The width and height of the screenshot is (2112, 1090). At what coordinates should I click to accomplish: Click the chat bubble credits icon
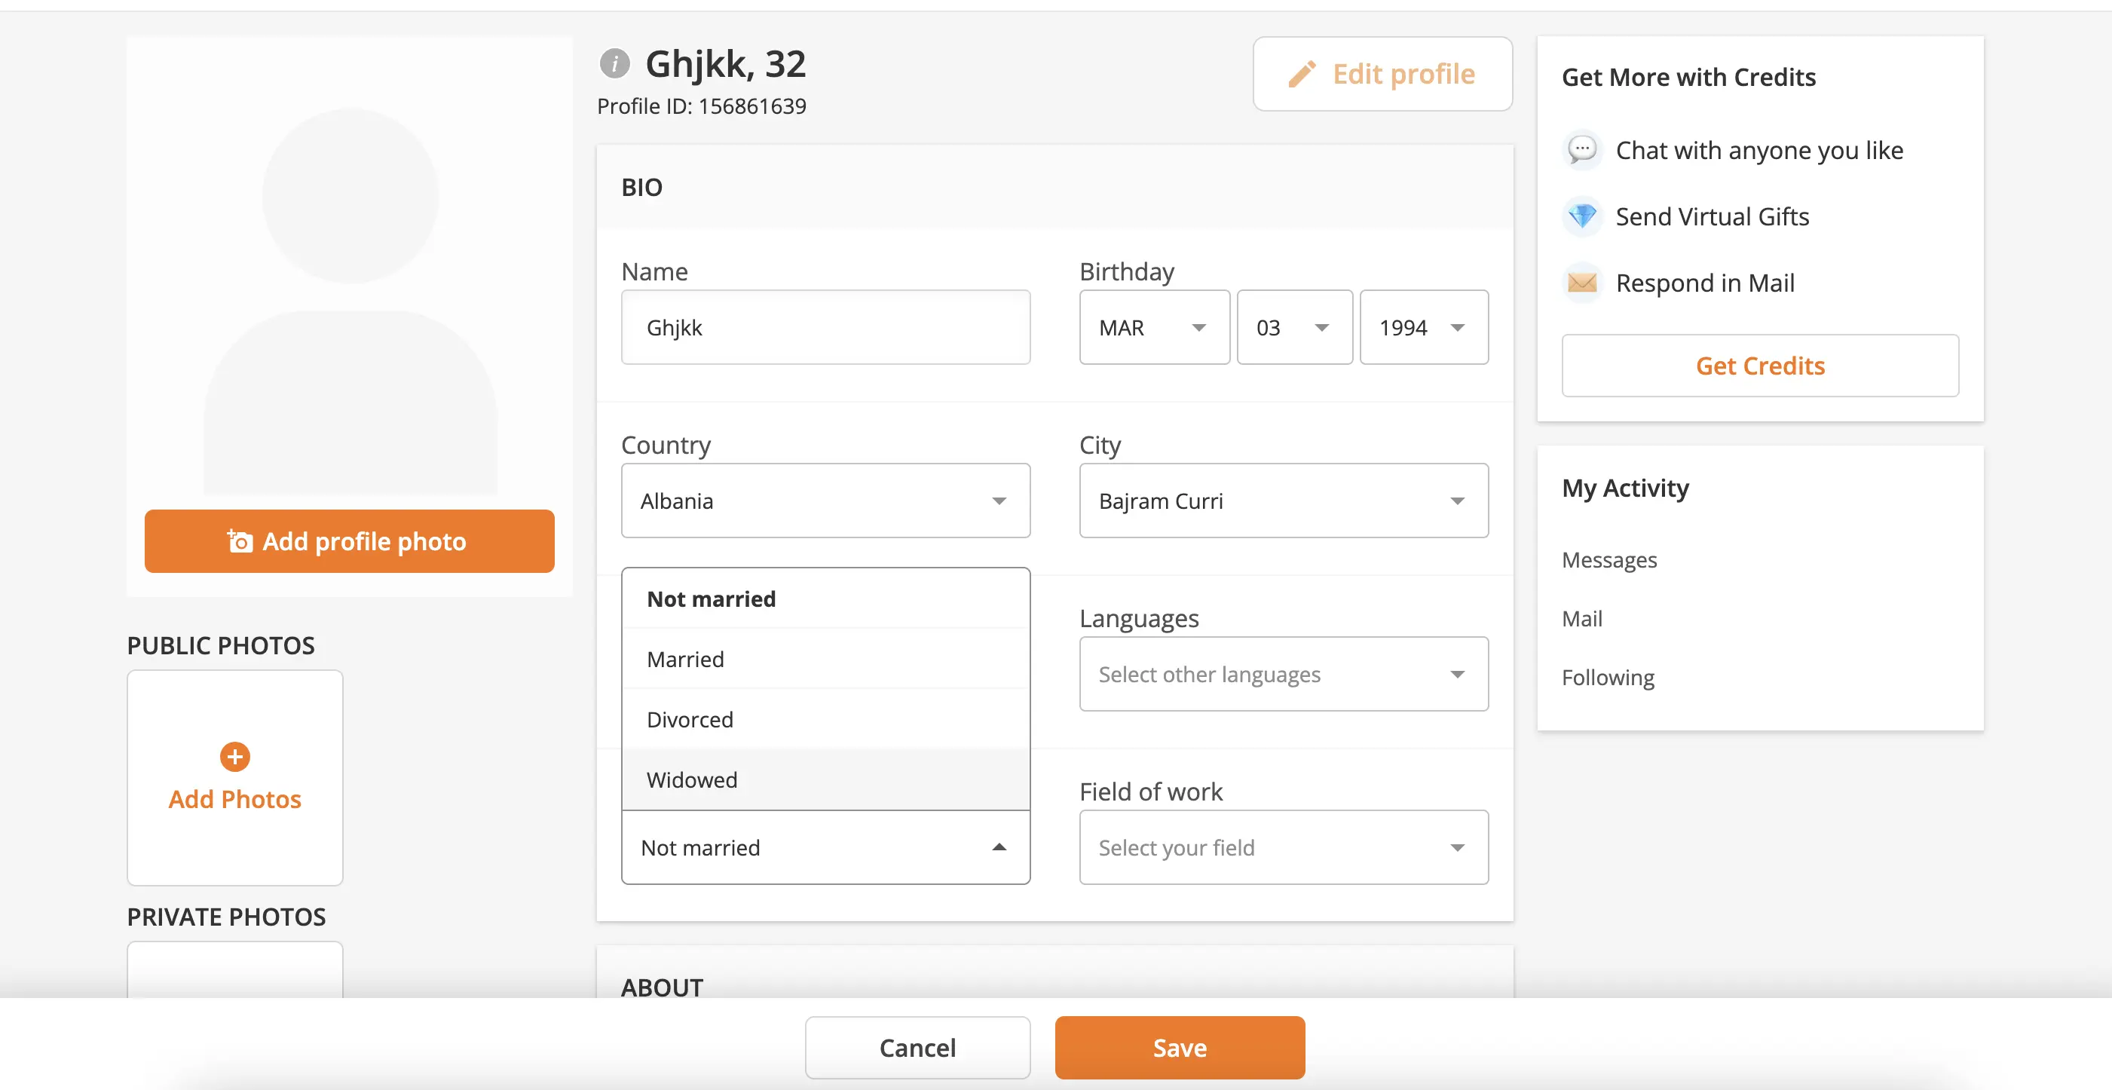1581,150
